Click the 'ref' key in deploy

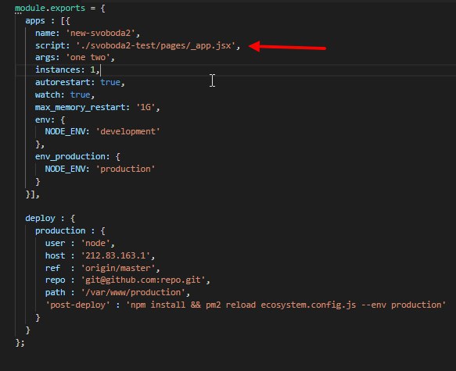pyautogui.click(x=52, y=268)
